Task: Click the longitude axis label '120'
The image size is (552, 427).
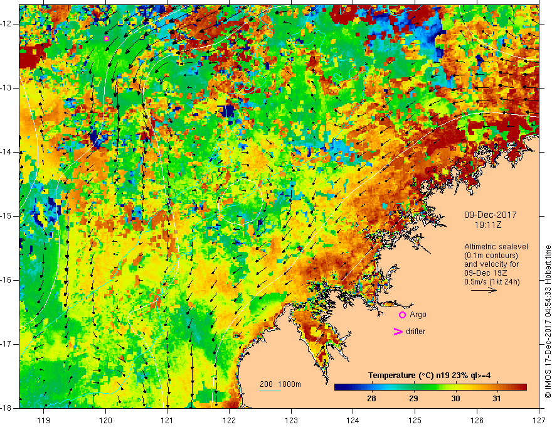Action: pos(105,420)
